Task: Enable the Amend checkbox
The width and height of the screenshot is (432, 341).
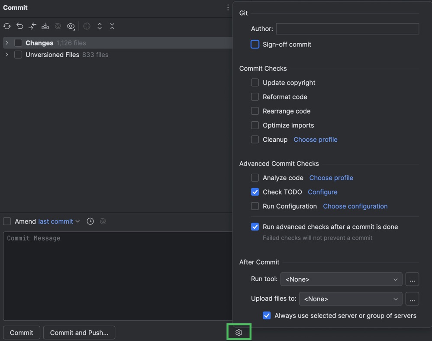Action: pyautogui.click(x=7, y=221)
